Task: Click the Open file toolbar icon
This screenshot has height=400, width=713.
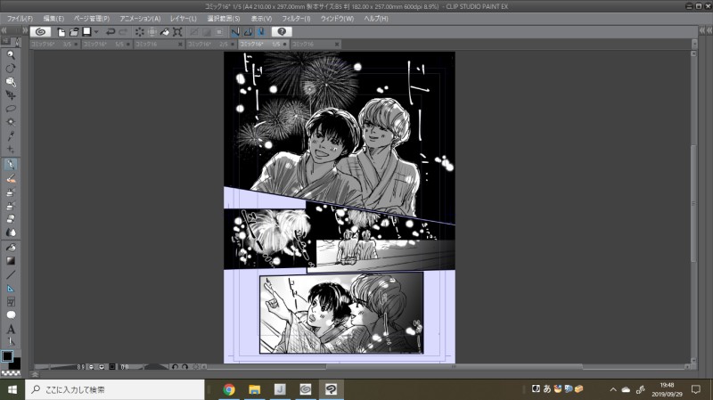Action: 74,32
